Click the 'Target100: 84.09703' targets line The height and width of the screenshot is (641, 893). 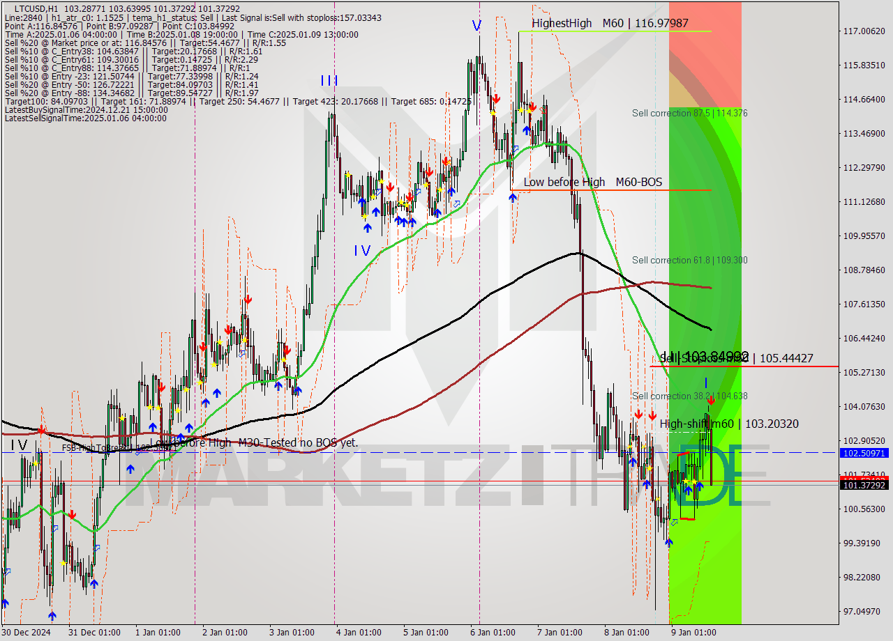[238, 101]
